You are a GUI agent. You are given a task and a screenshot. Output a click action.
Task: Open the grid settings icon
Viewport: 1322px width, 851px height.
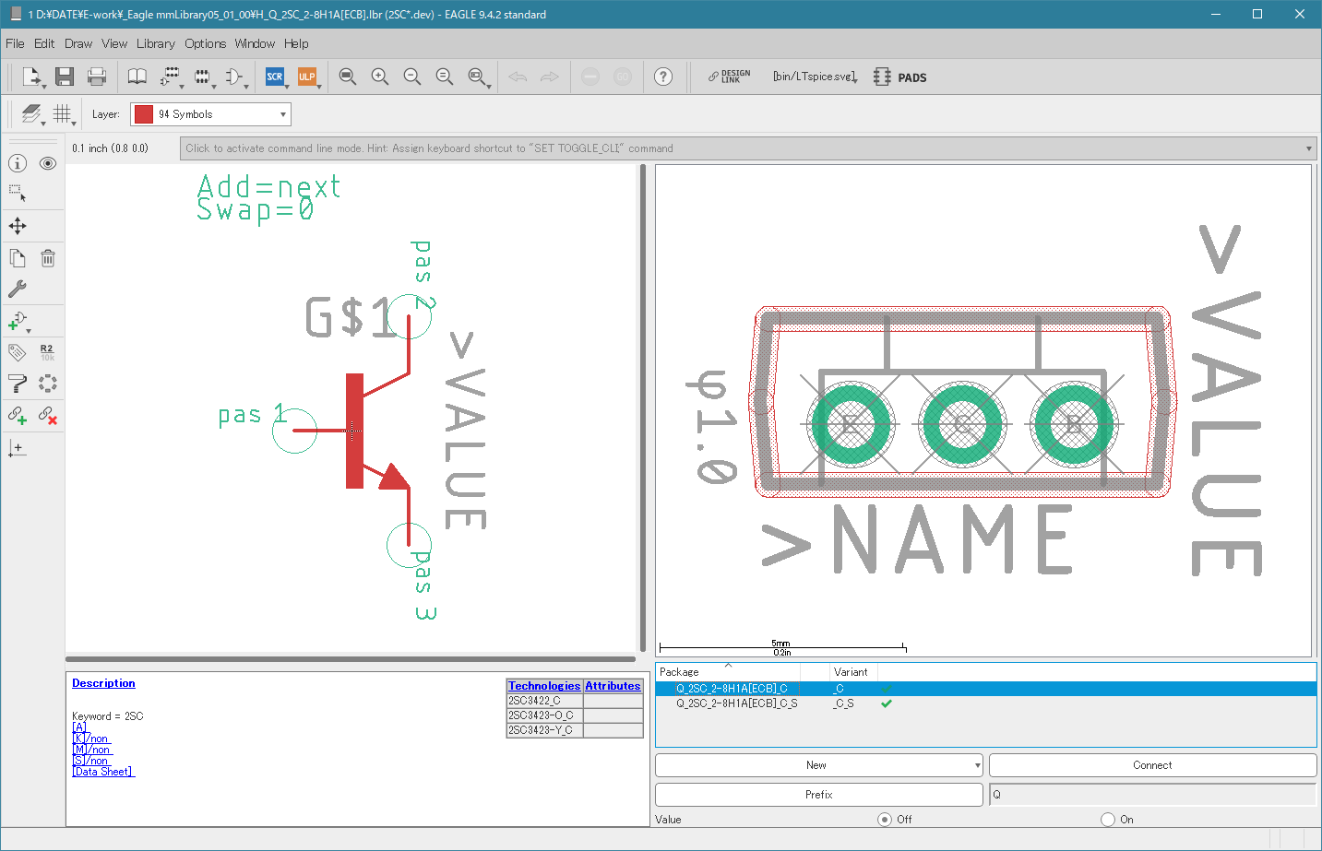pyautogui.click(x=62, y=114)
